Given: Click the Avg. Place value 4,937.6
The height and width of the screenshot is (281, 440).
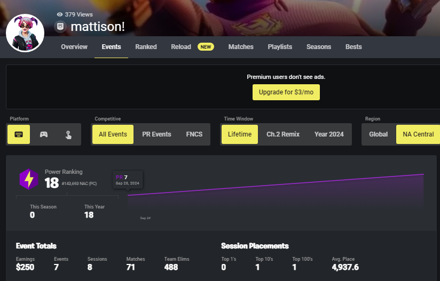Looking at the screenshot, I should [x=345, y=267].
